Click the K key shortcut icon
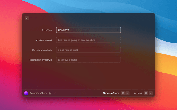177x110 pixels. point(151,93)
